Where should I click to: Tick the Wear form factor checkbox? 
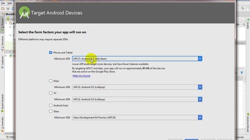point(50,81)
